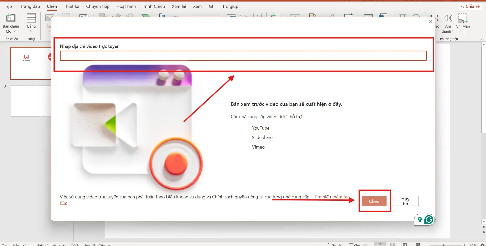486x246 pixels.
Task: Click the Grammarly icon in the dialog
Action: pyautogui.click(x=429, y=220)
